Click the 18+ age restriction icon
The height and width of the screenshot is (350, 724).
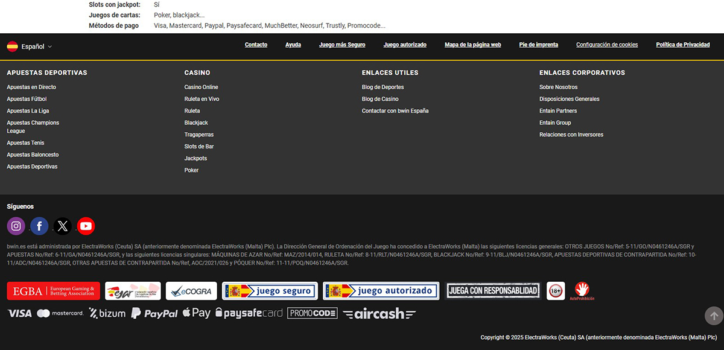coord(556,291)
